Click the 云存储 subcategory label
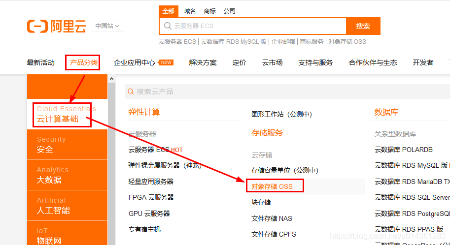Image resolution: width=450 pixels, height=245 pixels. 262,155
